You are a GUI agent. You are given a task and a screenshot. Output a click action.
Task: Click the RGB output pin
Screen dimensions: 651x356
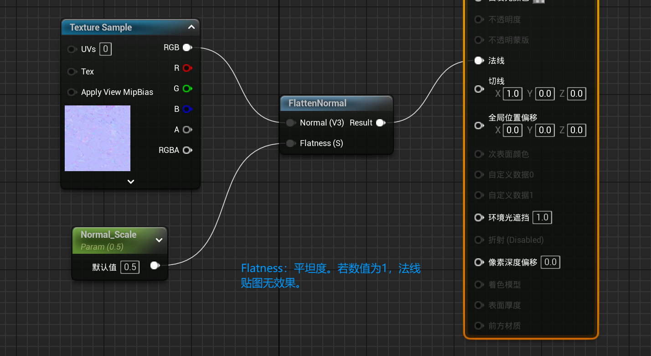187,47
